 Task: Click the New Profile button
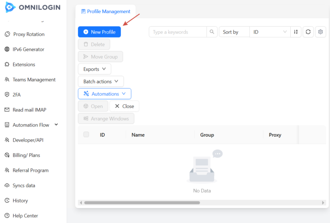[99, 32]
